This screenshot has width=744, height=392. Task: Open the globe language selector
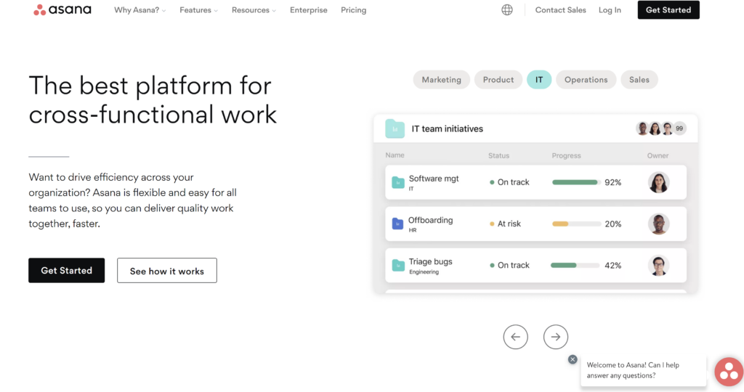[507, 10]
